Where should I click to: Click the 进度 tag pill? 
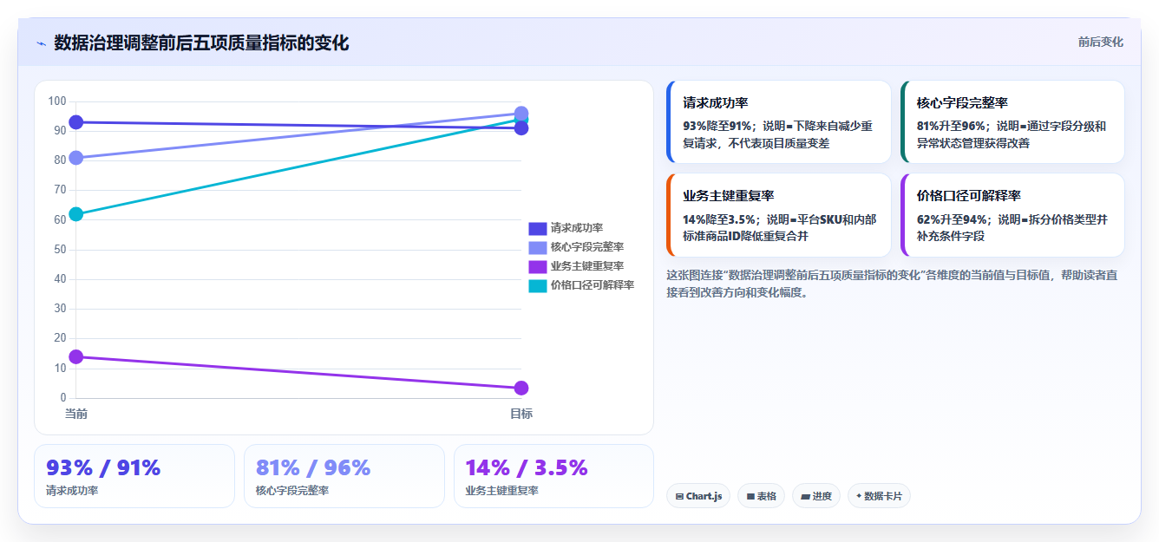(x=815, y=496)
